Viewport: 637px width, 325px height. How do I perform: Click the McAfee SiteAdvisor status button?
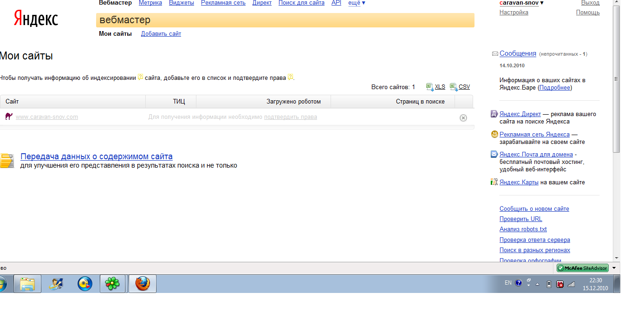[x=583, y=268]
